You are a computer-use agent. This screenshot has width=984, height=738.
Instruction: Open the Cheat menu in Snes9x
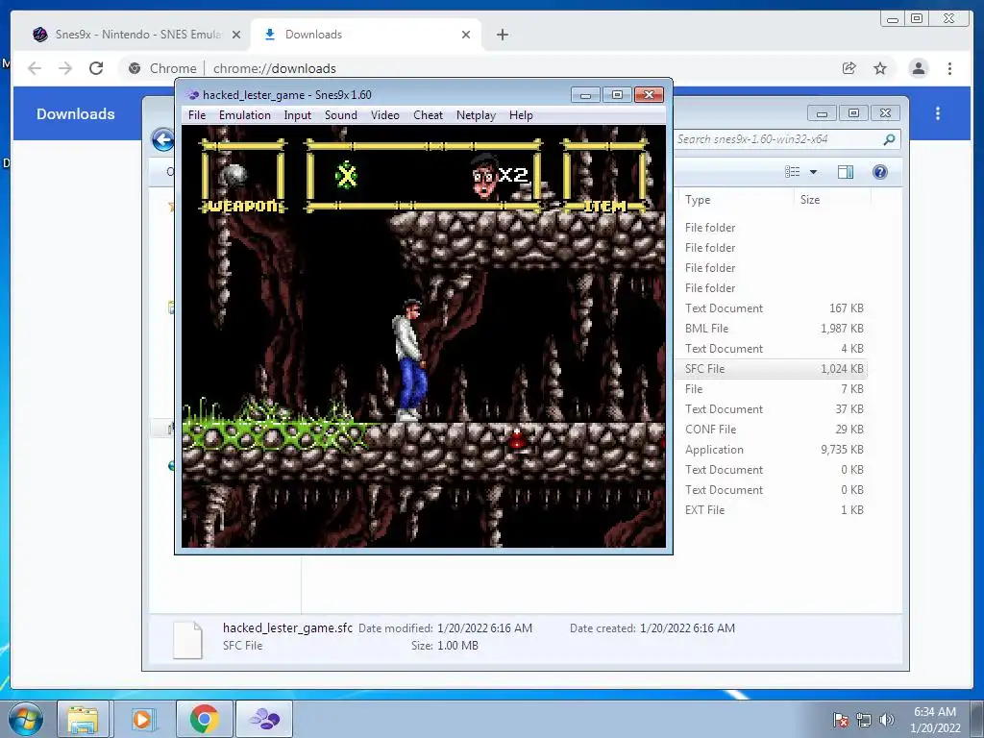click(x=428, y=115)
